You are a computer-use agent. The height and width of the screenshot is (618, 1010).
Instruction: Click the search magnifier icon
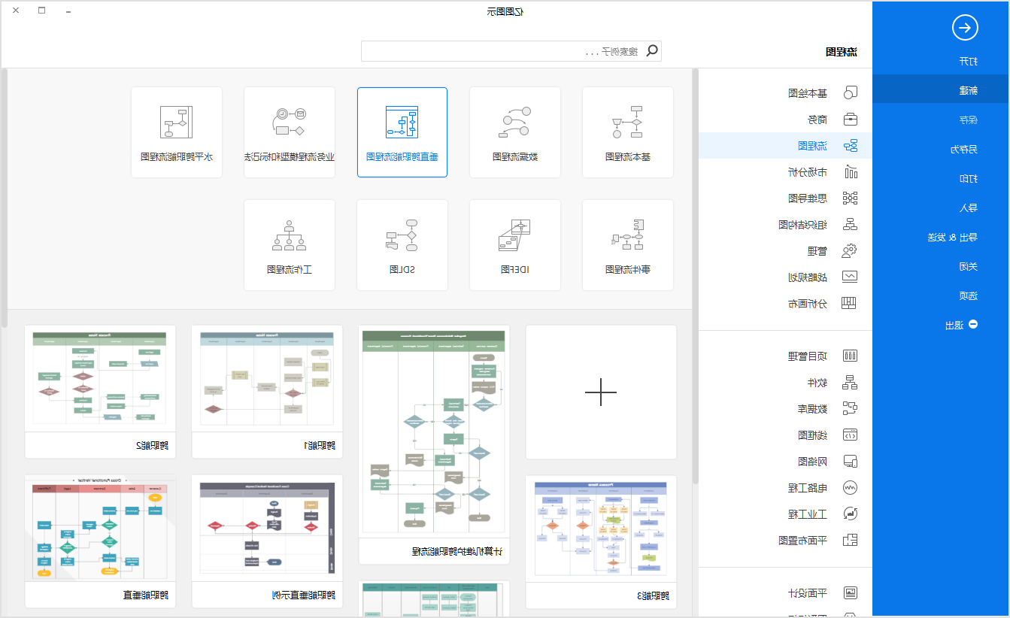point(652,51)
